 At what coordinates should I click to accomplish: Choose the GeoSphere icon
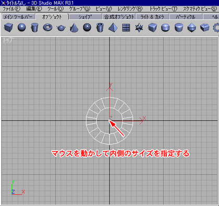coord(87,27)
